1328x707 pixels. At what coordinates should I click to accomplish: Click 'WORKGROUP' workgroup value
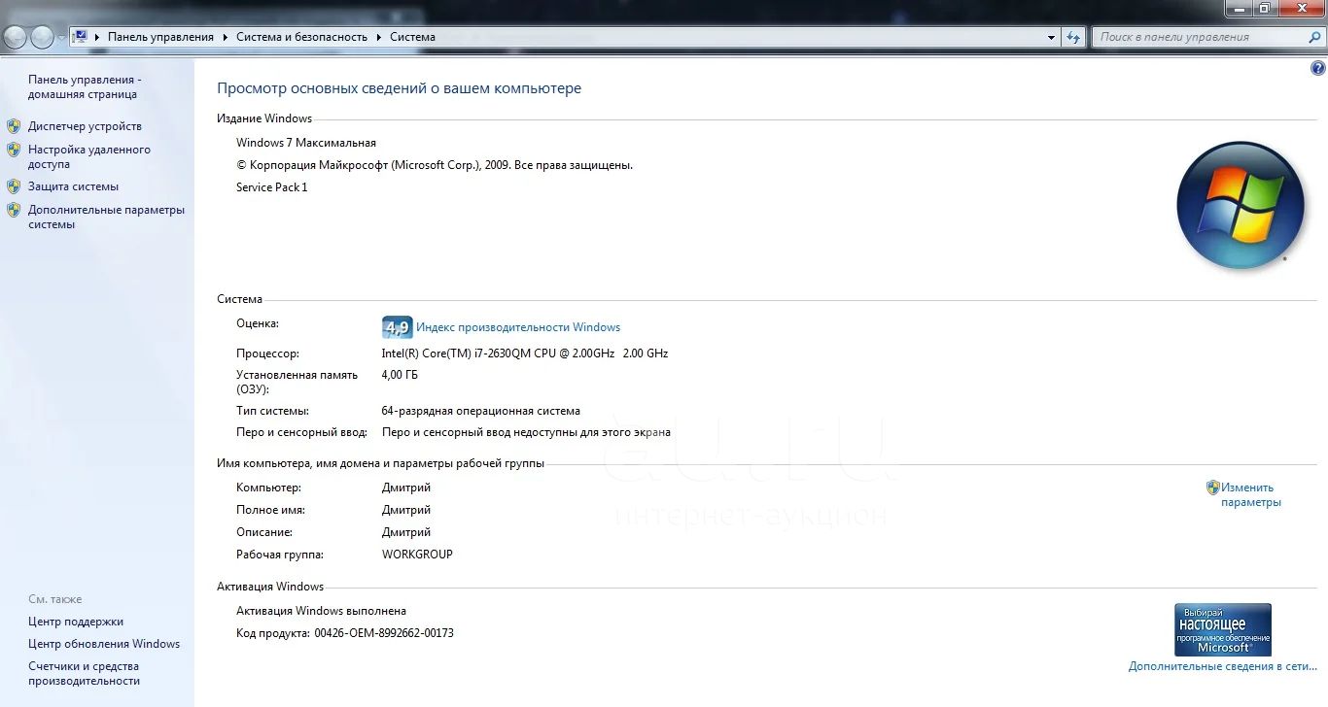pyautogui.click(x=417, y=555)
